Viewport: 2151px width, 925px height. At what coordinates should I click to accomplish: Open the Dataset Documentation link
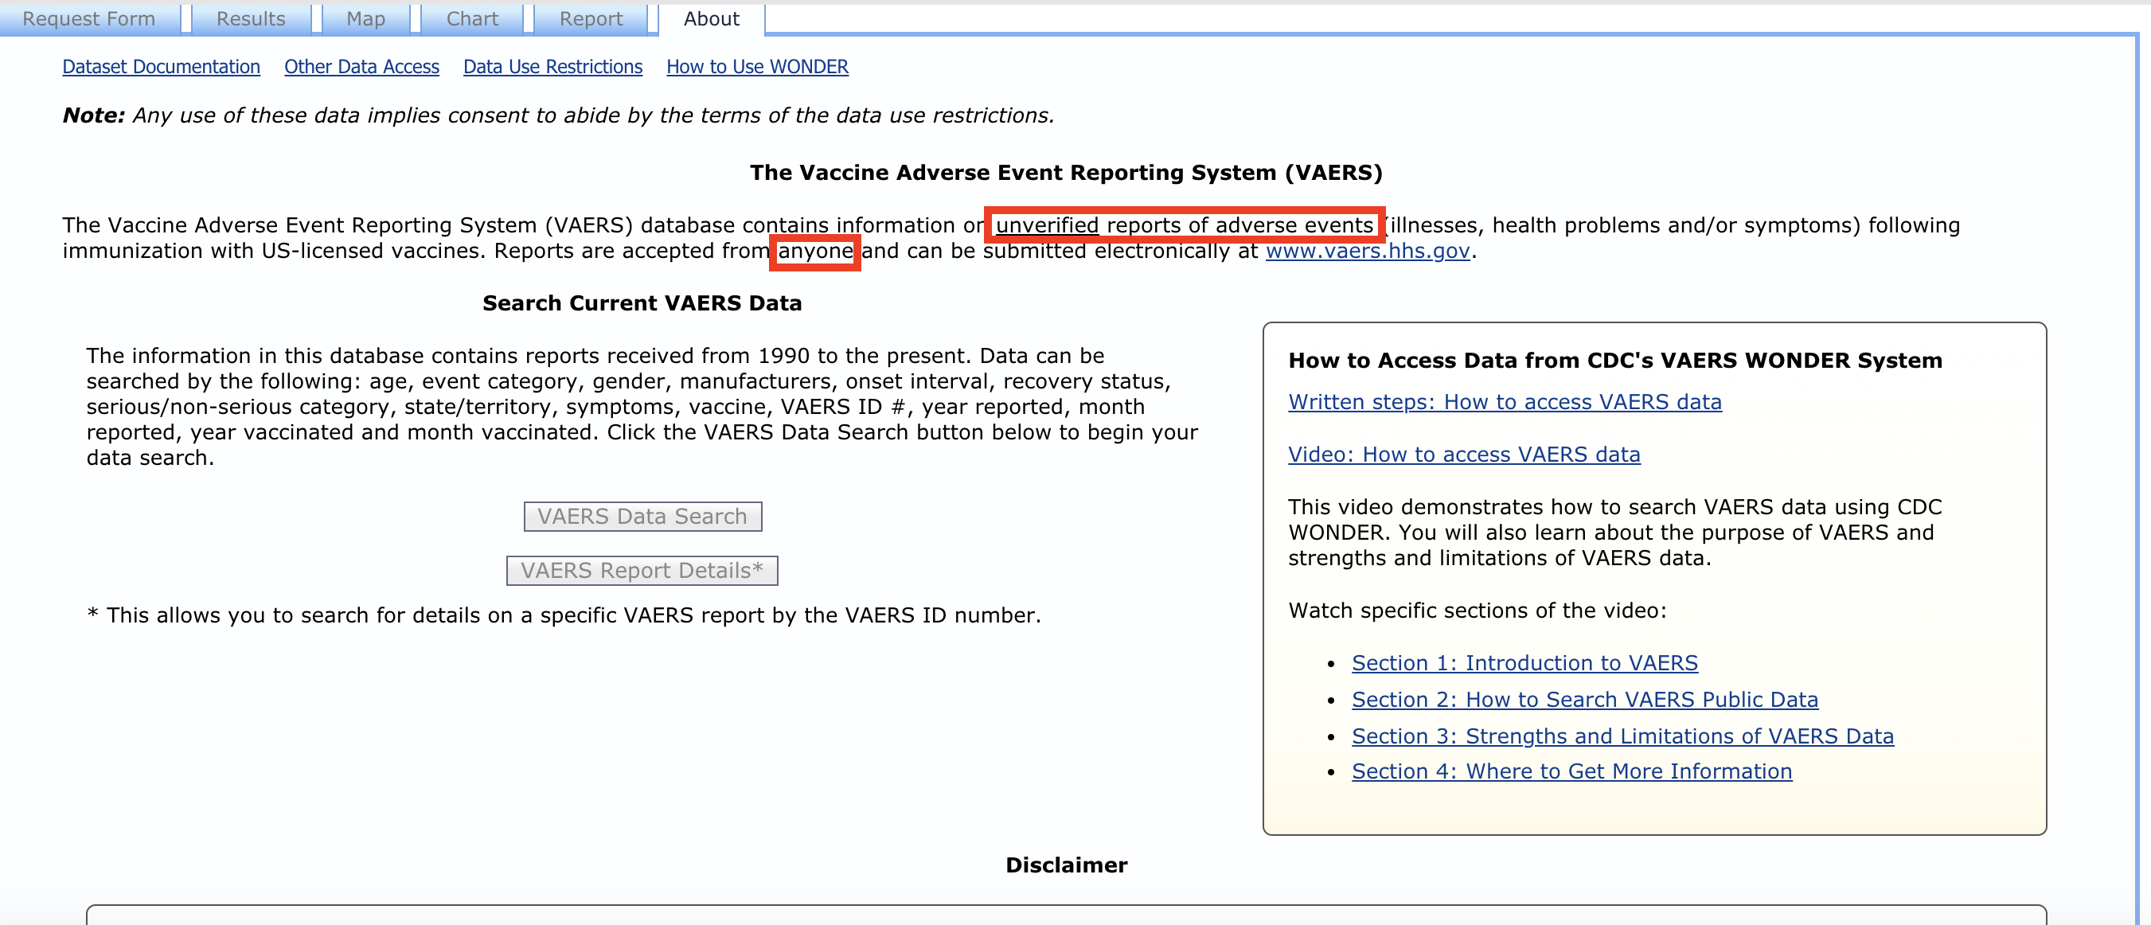[161, 67]
